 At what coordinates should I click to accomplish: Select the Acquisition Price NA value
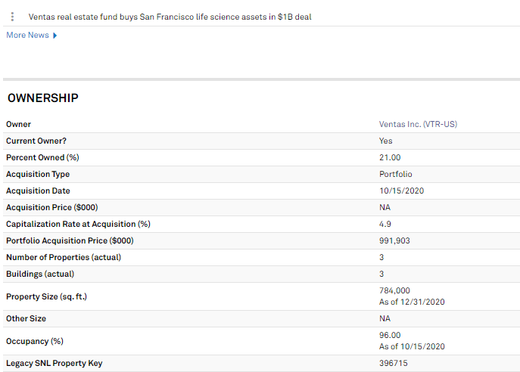(385, 207)
